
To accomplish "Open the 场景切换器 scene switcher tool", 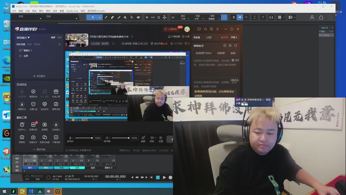I will 45,139.
